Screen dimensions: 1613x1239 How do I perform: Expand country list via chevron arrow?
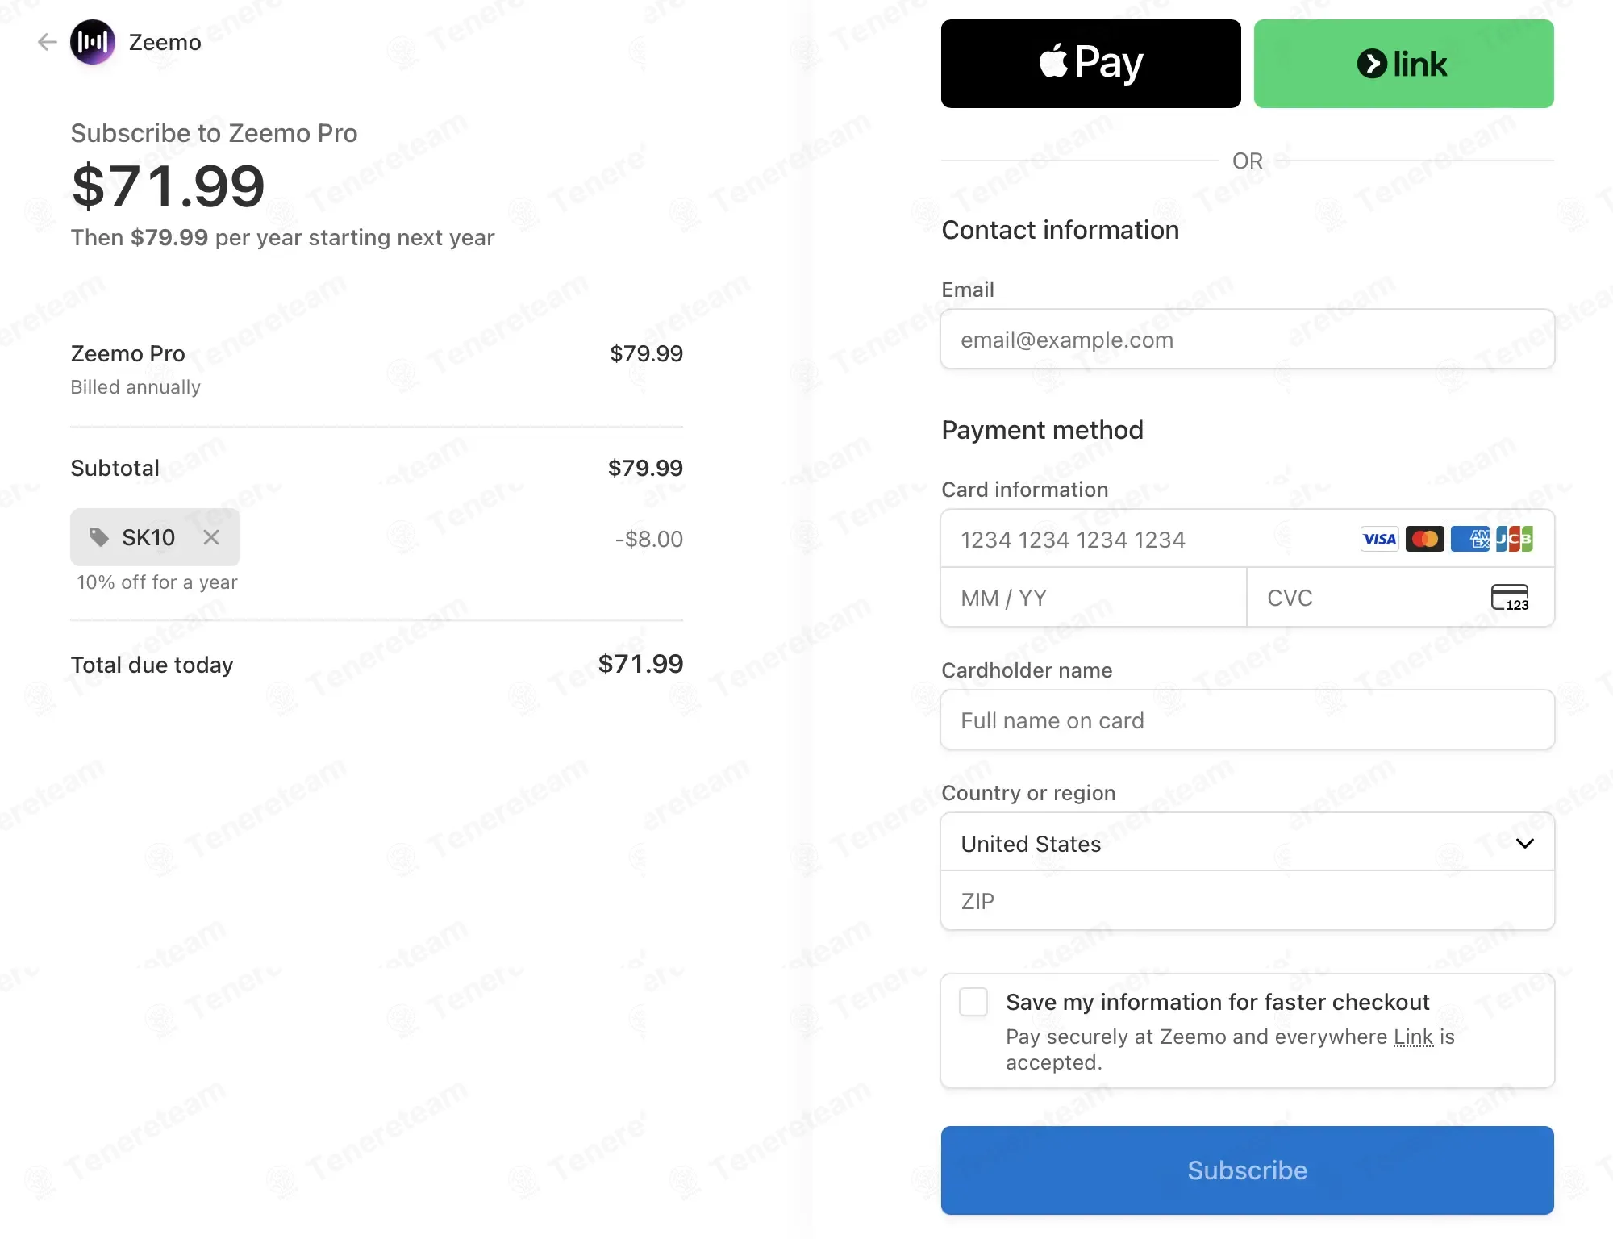point(1524,843)
